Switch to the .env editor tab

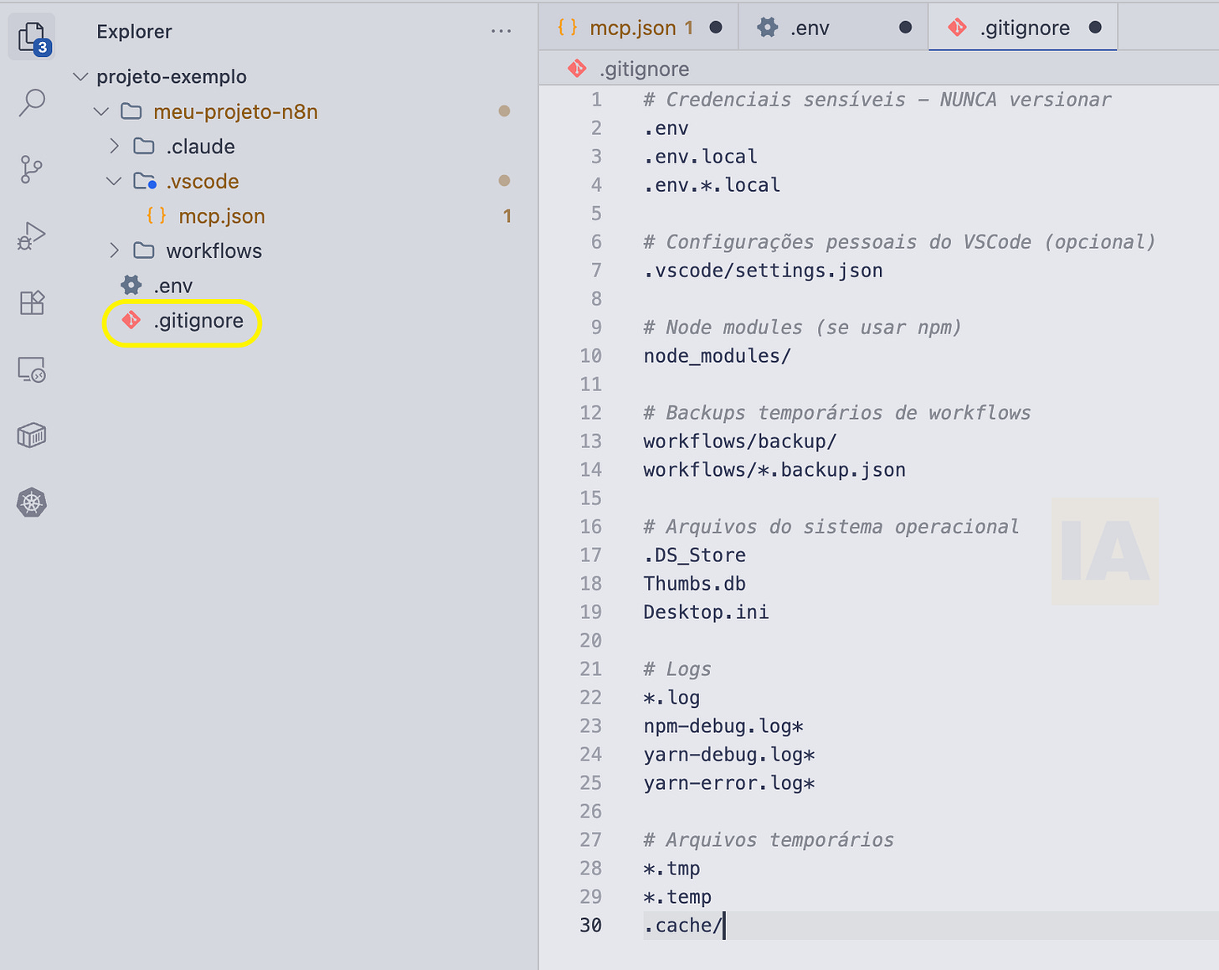(809, 27)
